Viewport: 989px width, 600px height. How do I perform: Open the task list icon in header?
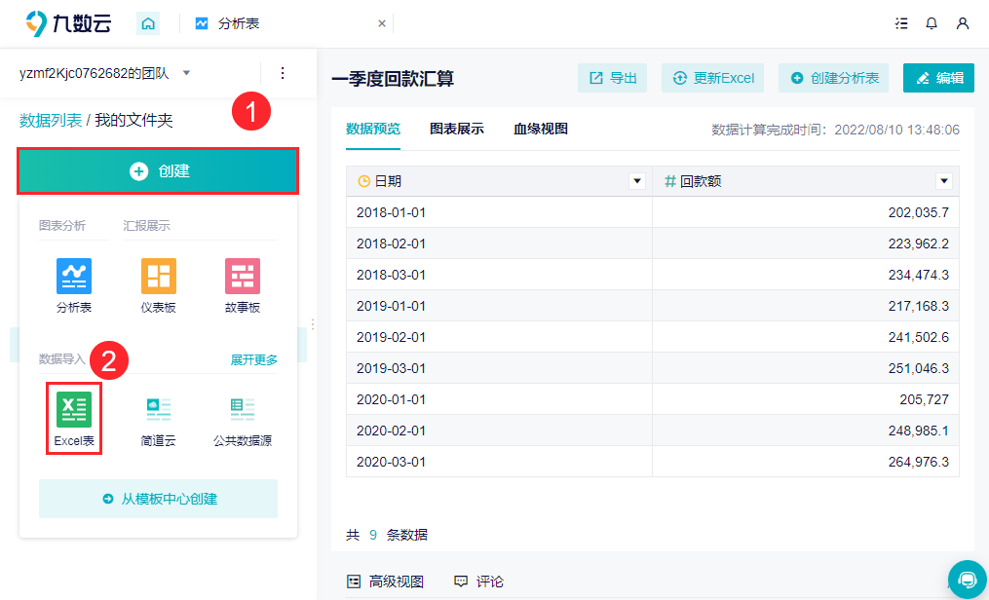tap(901, 23)
